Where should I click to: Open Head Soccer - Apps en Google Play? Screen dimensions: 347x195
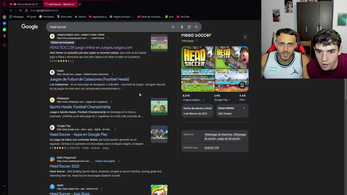[78, 135]
